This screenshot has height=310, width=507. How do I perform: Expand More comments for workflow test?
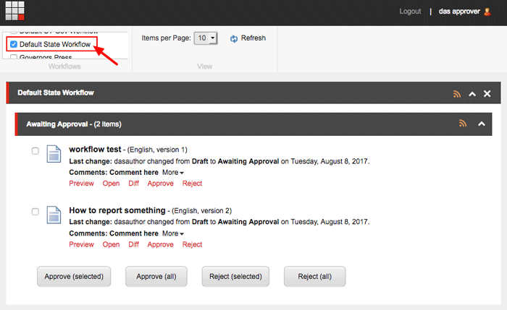(172, 173)
